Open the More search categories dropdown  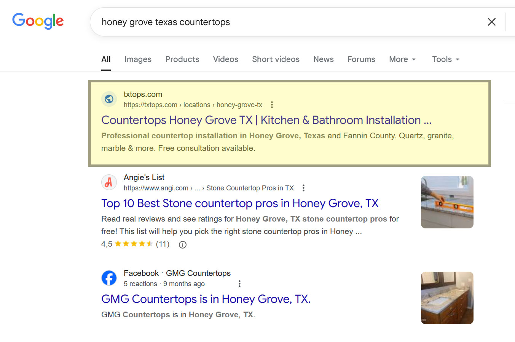point(399,59)
